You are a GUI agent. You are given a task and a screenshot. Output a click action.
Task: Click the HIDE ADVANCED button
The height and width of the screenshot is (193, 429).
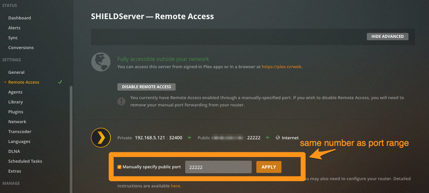pyautogui.click(x=387, y=37)
